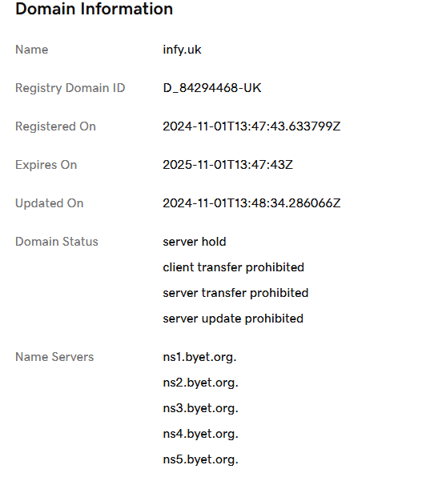This screenshot has width=422, height=477.
Task: Click the Domain Status label
Action: click(x=57, y=242)
